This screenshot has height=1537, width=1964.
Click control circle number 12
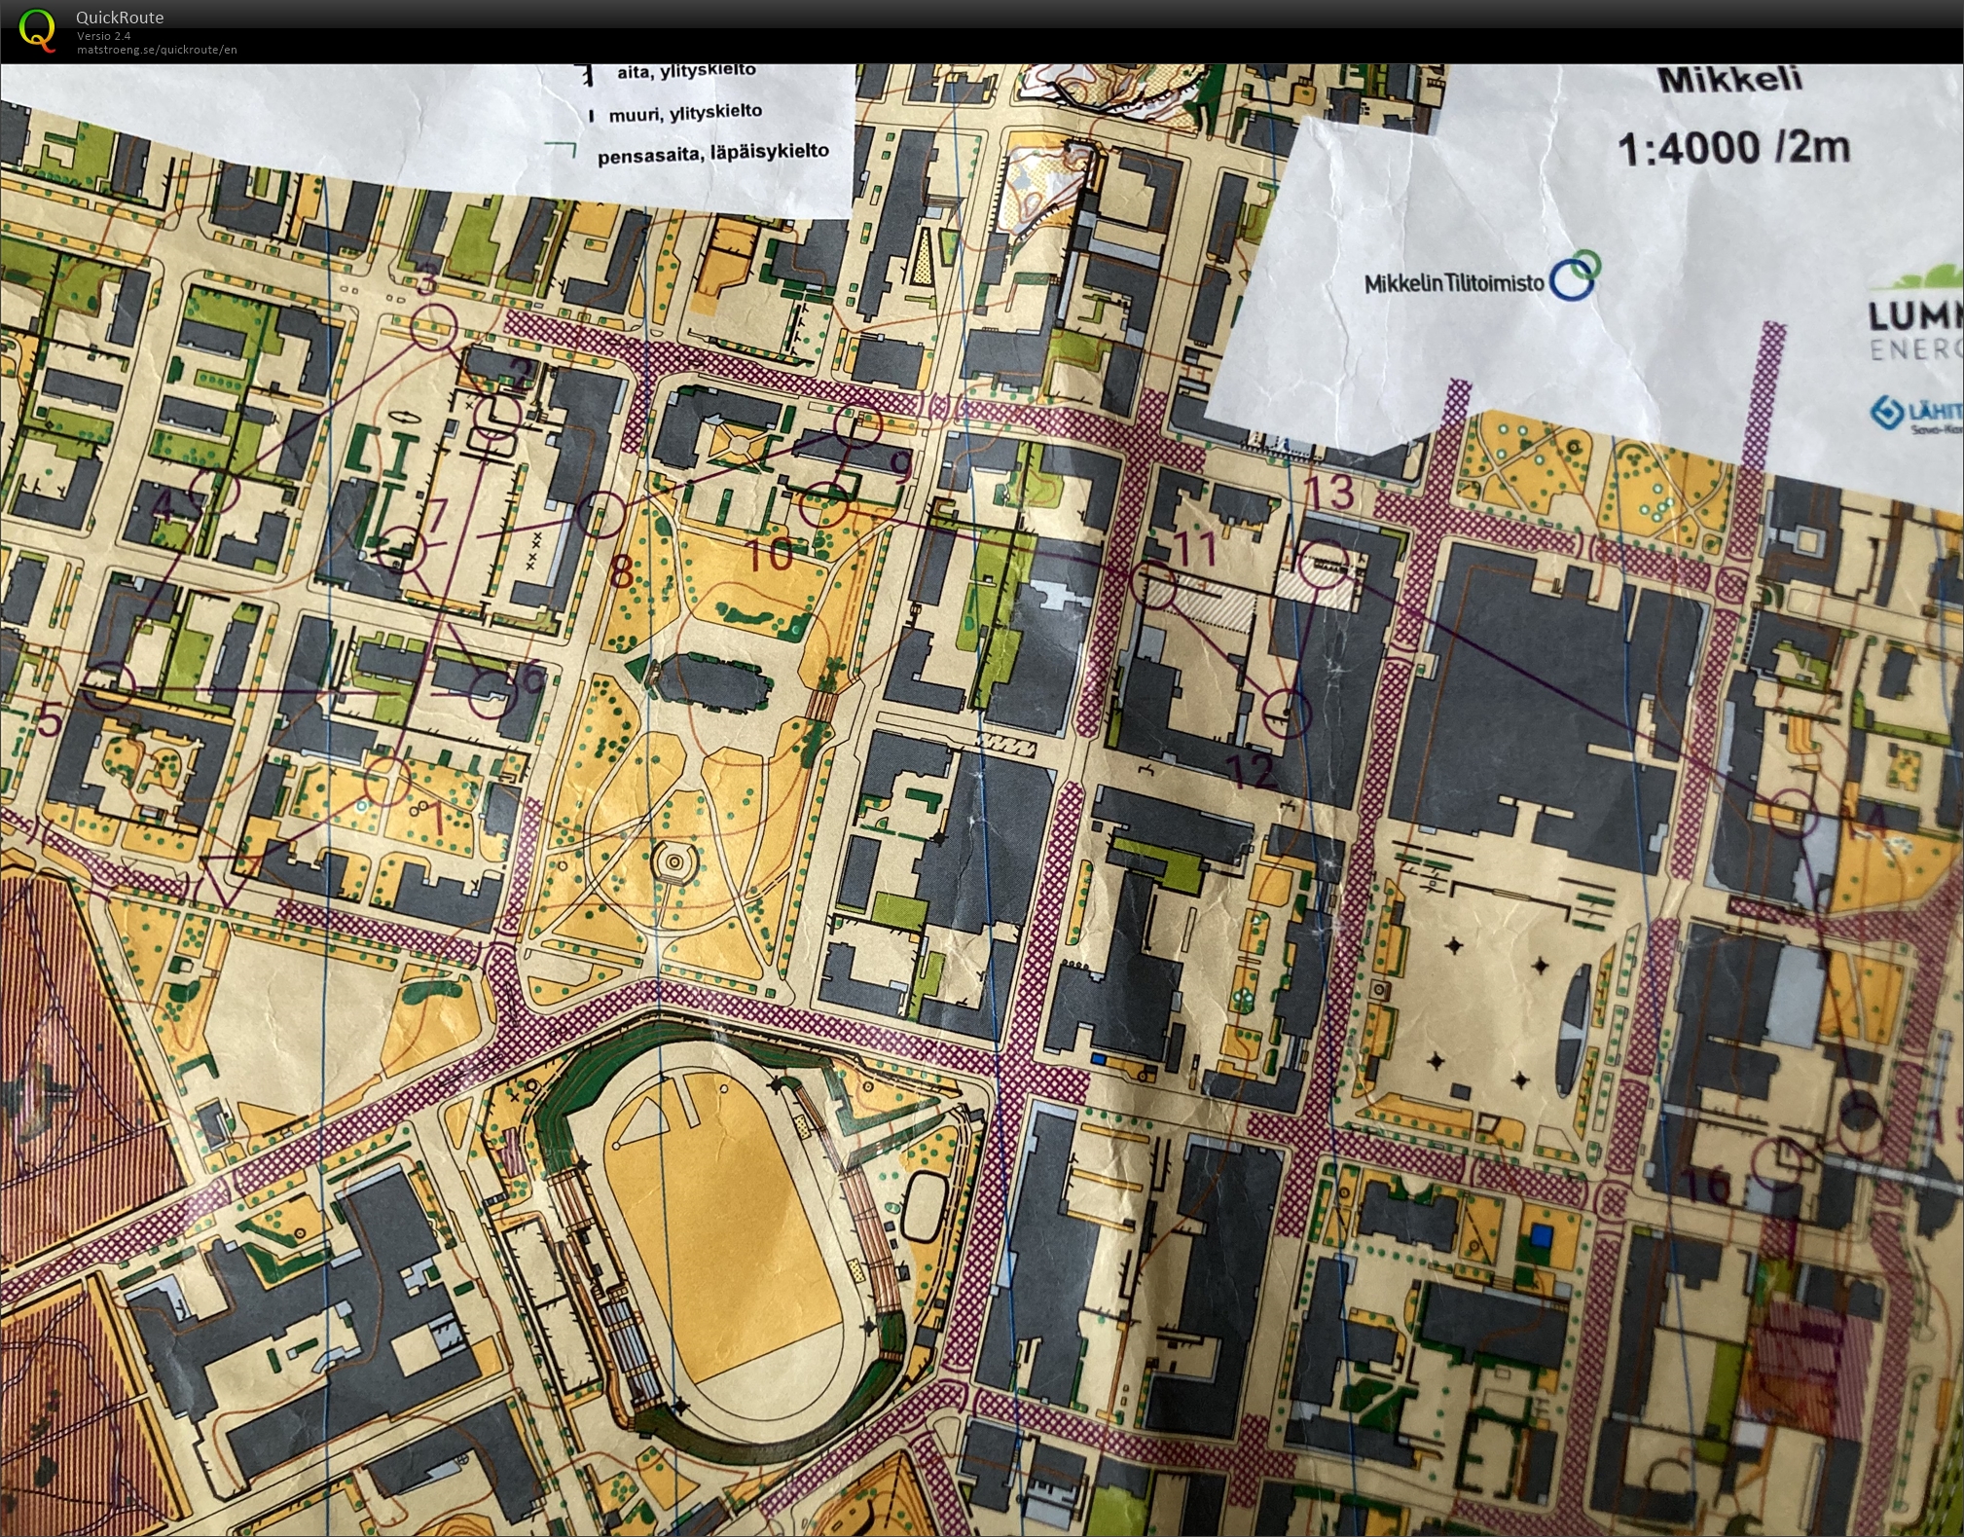click(x=1286, y=713)
